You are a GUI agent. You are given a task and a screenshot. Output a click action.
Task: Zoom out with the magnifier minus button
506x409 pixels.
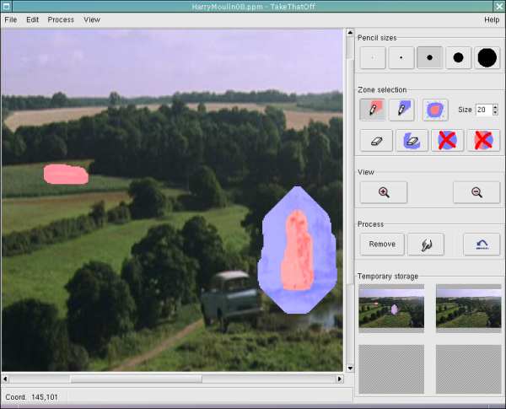click(x=476, y=192)
